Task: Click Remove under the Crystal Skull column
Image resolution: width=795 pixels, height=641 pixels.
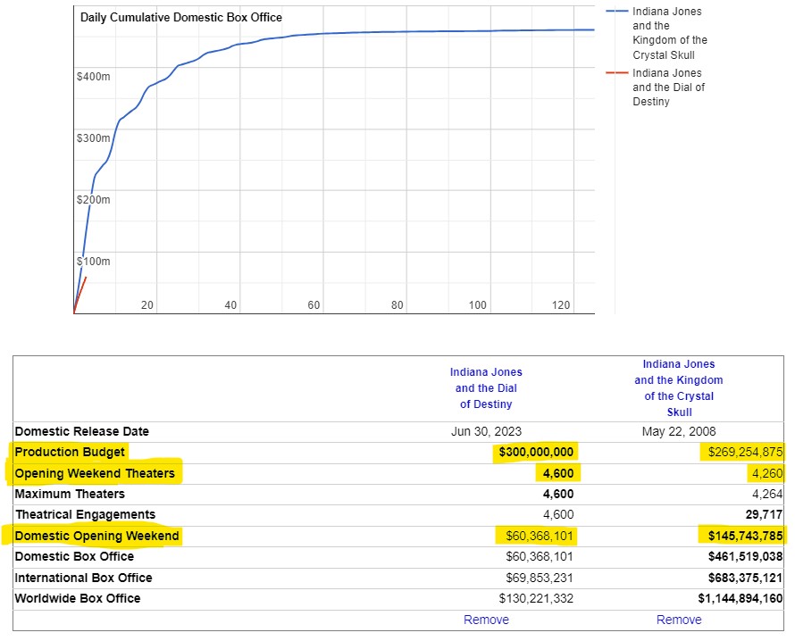Action: pyautogui.click(x=679, y=620)
